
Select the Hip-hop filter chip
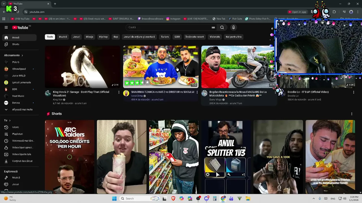click(103, 37)
